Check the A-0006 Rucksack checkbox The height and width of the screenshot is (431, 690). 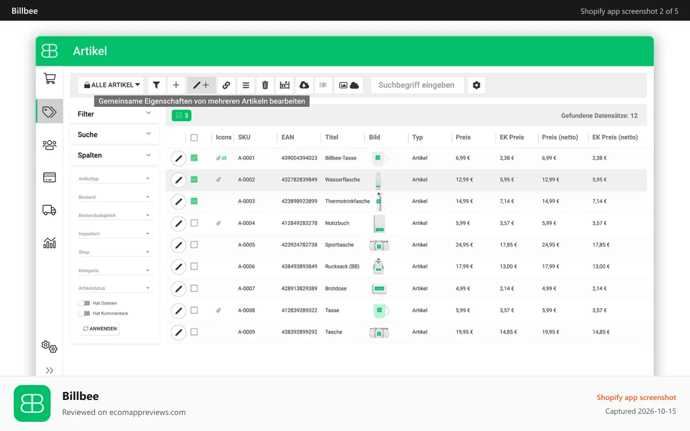(x=194, y=267)
